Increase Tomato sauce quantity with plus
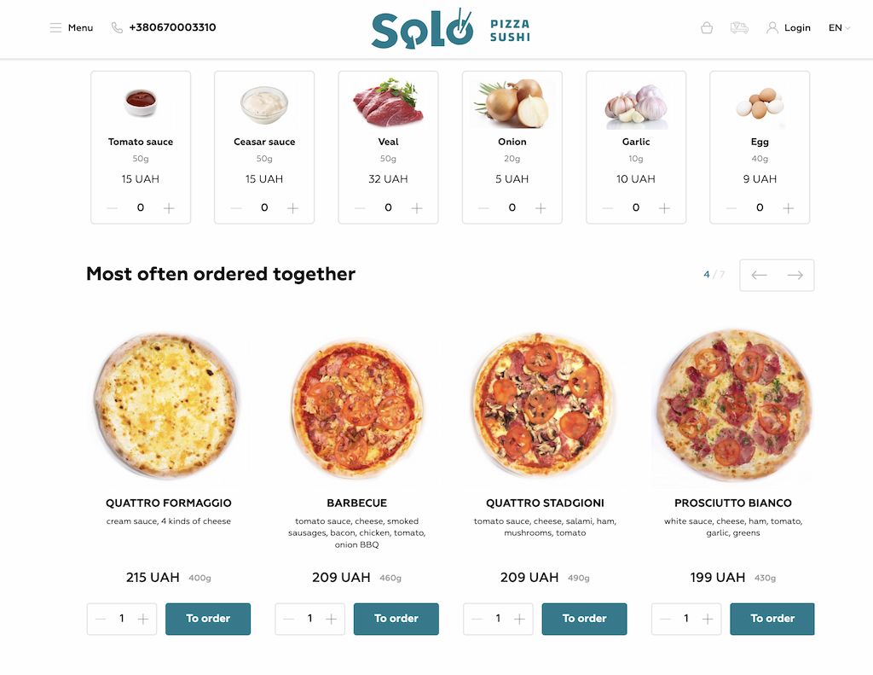Image resolution: width=873 pixels, height=675 pixels. click(169, 208)
